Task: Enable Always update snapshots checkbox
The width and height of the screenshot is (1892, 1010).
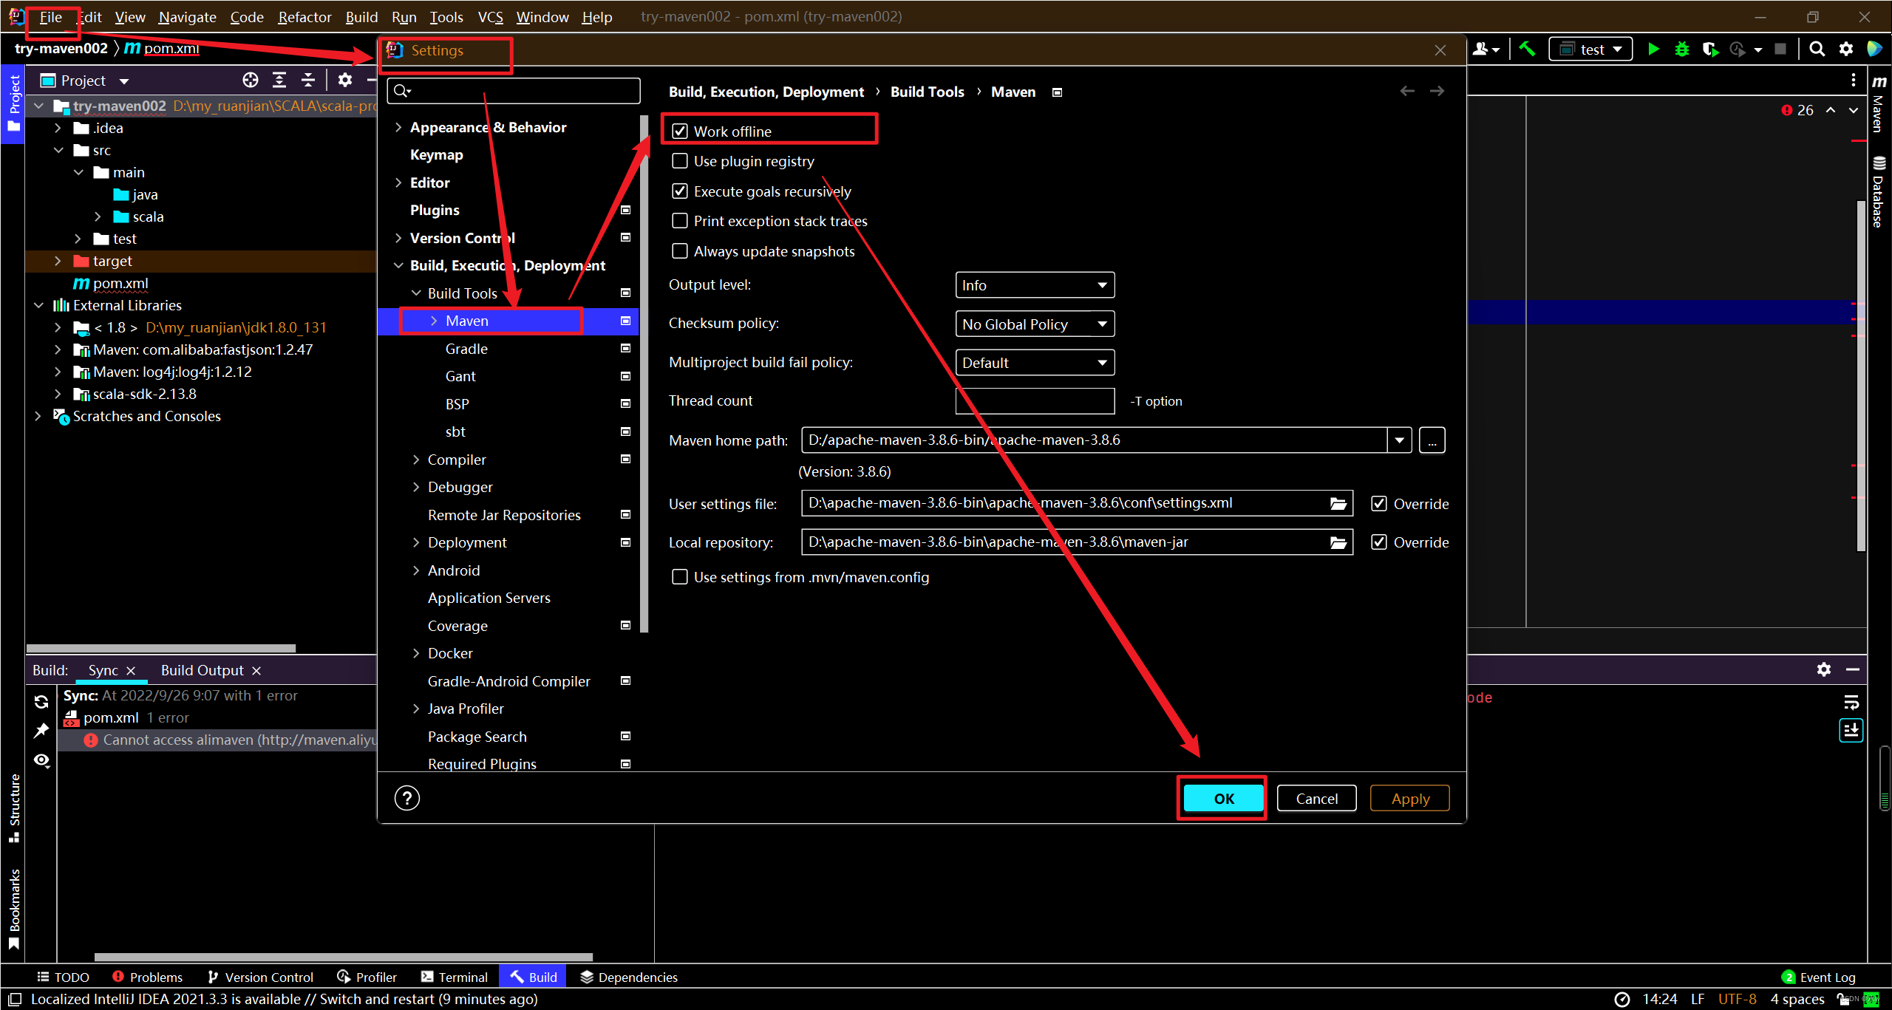Action: [x=680, y=251]
